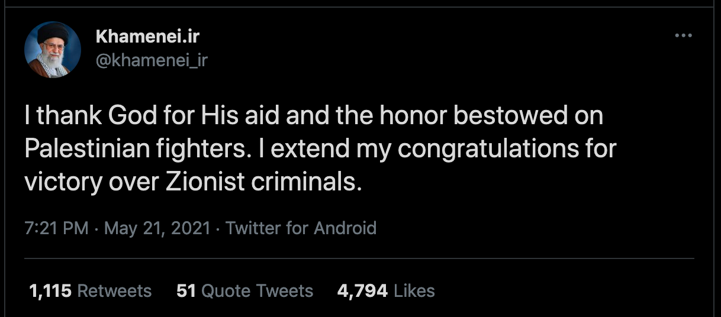Visit the @khamenei_ir handle link
Viewport: 721px width, 317px height.
pos(152,60)
